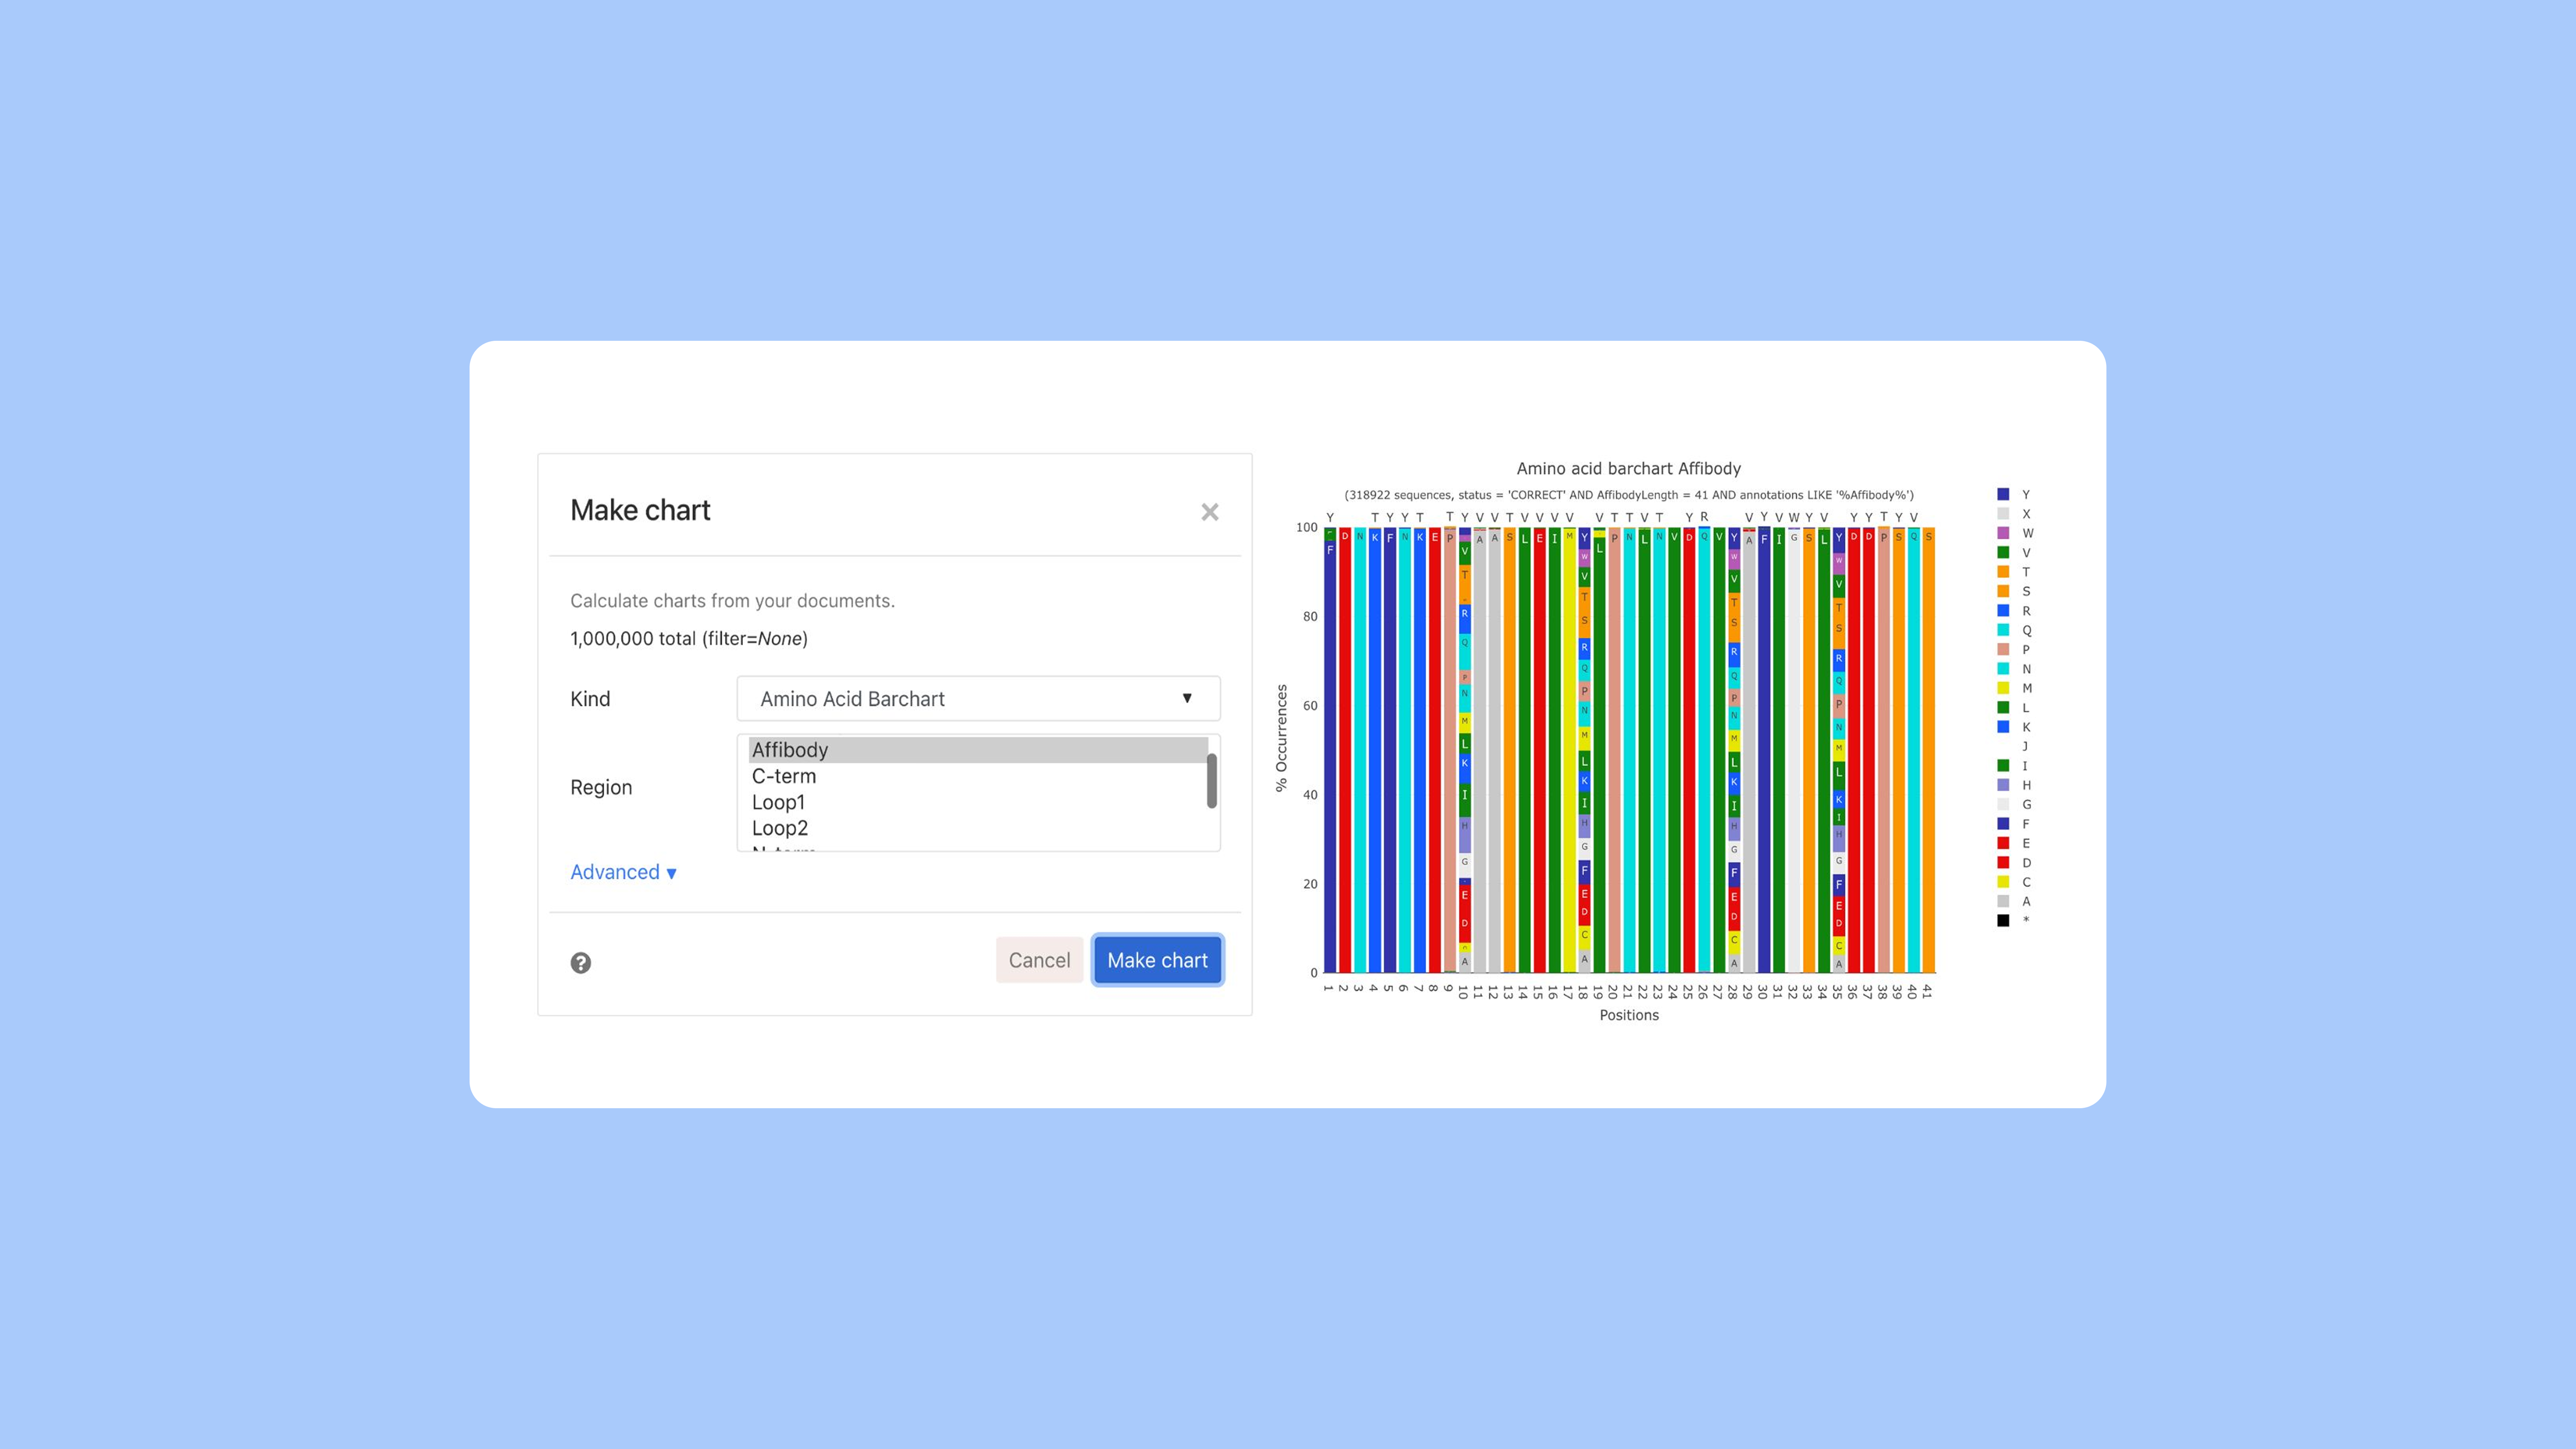Screen dimensions: 2576x1449
Task: Expand the Advanced options
Action: [x=623, y=872]
